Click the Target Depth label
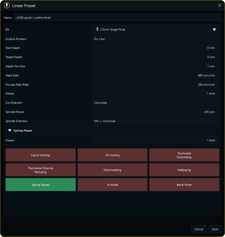Image resolution: width=225 pixels, height=237 pixels. [x=14, y=57]
